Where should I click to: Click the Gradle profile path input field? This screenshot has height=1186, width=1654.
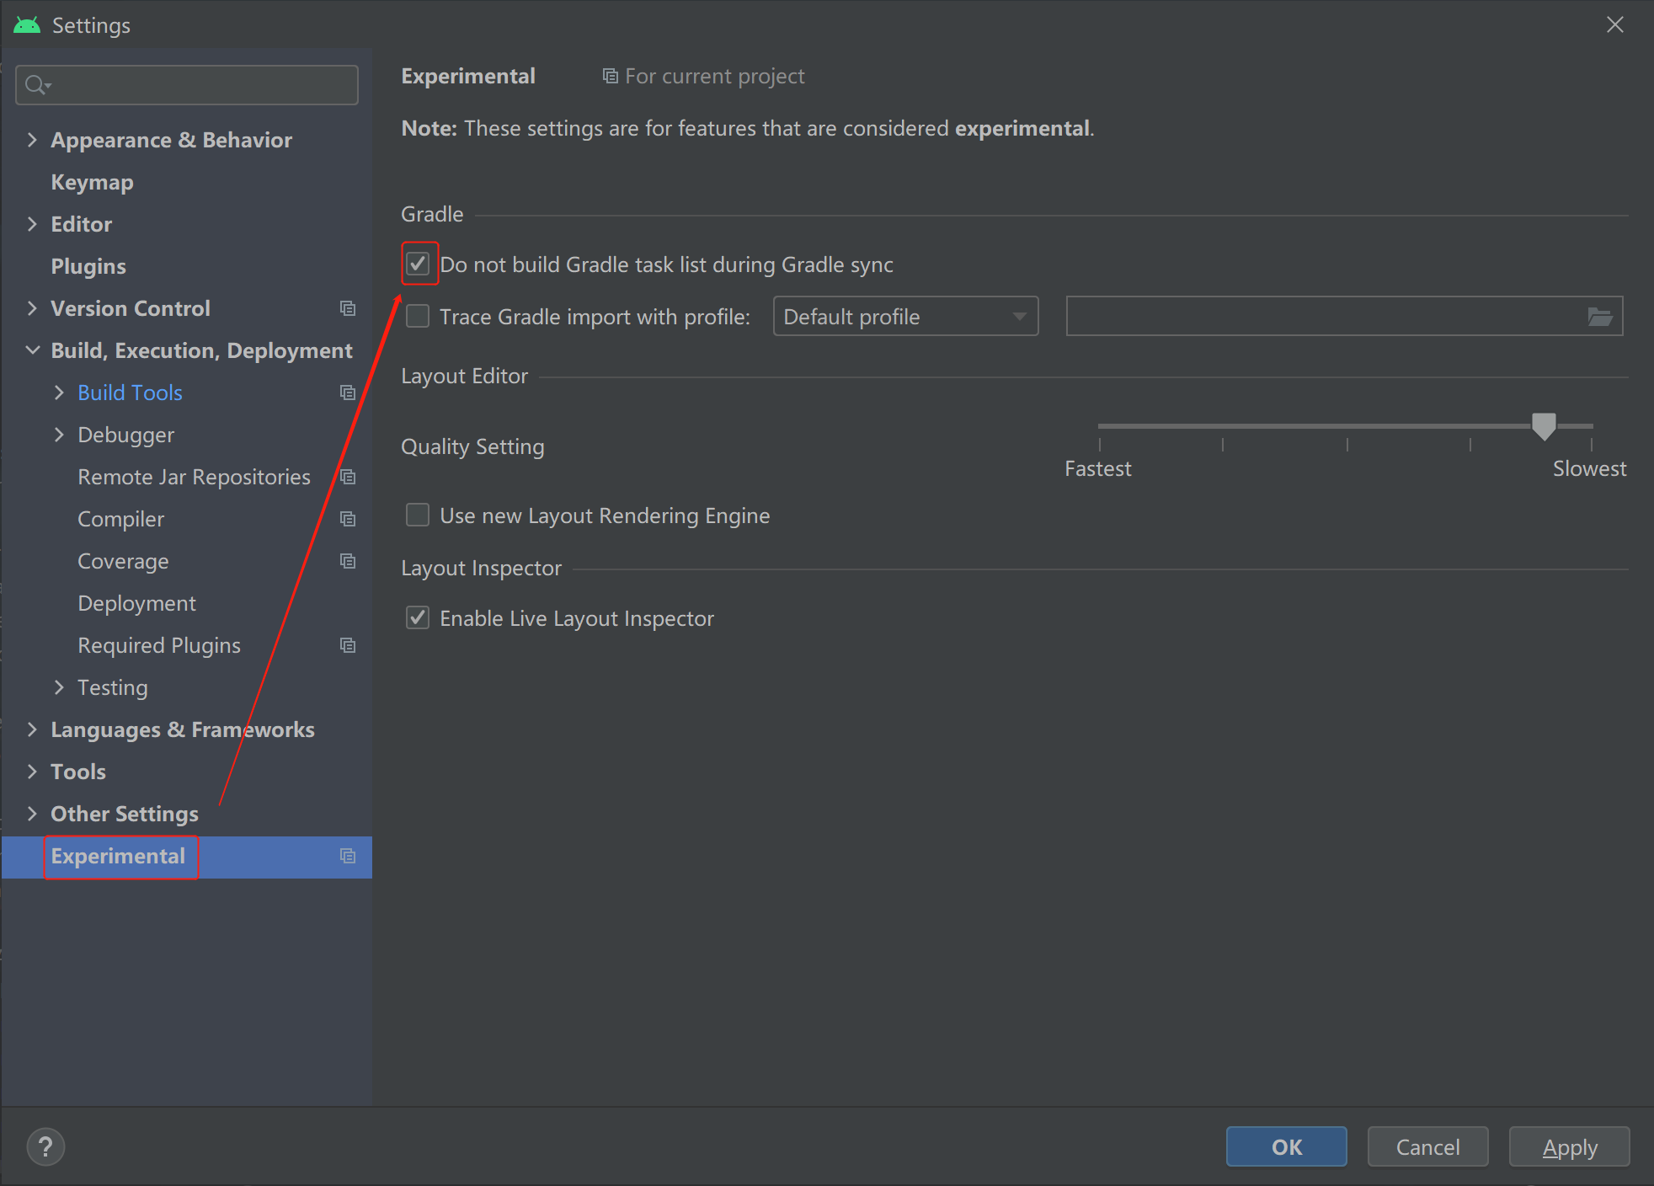coord(1344,317)
